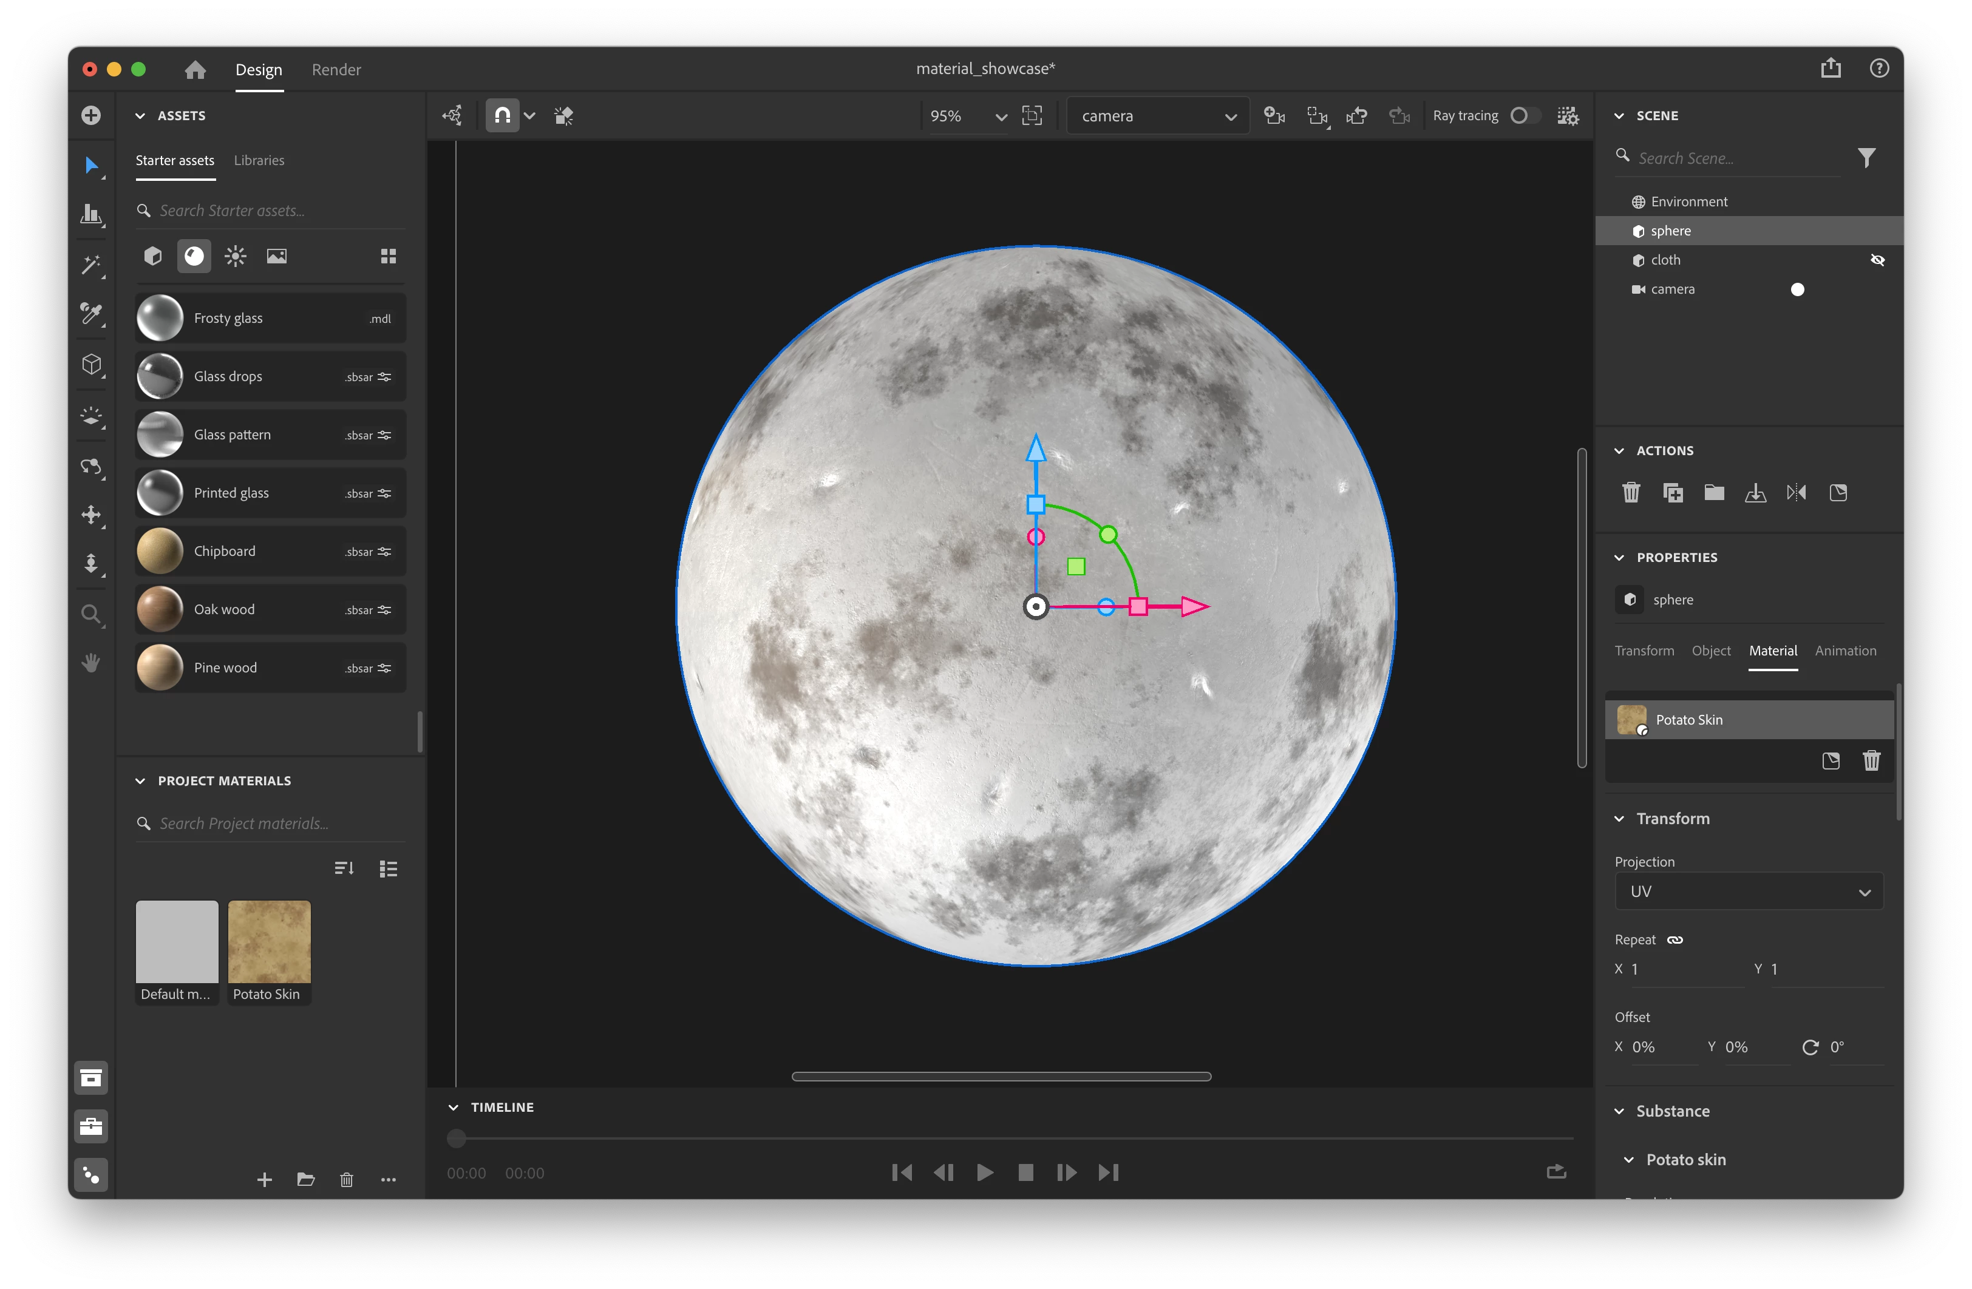Show materials filter in Starter assets
This screenshot has width=1972, height=1289.
point(194,256)
